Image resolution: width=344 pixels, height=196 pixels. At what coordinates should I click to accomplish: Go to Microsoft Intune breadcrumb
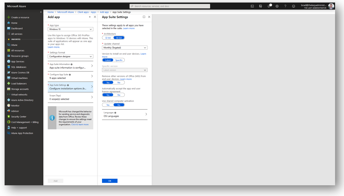pyautogui.click(x=66, y=12)
